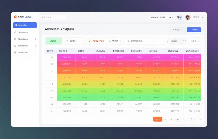Select the orange-text filter chip
This screenshot has height=139, width=218.
(x=97, y=41)
